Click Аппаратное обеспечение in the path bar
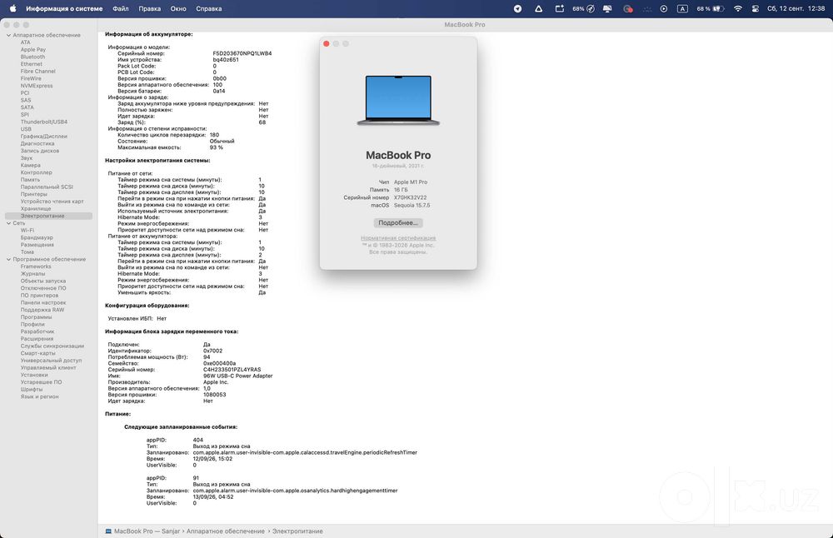The height and width of the screenshot is (538, 833). point(225,531)
